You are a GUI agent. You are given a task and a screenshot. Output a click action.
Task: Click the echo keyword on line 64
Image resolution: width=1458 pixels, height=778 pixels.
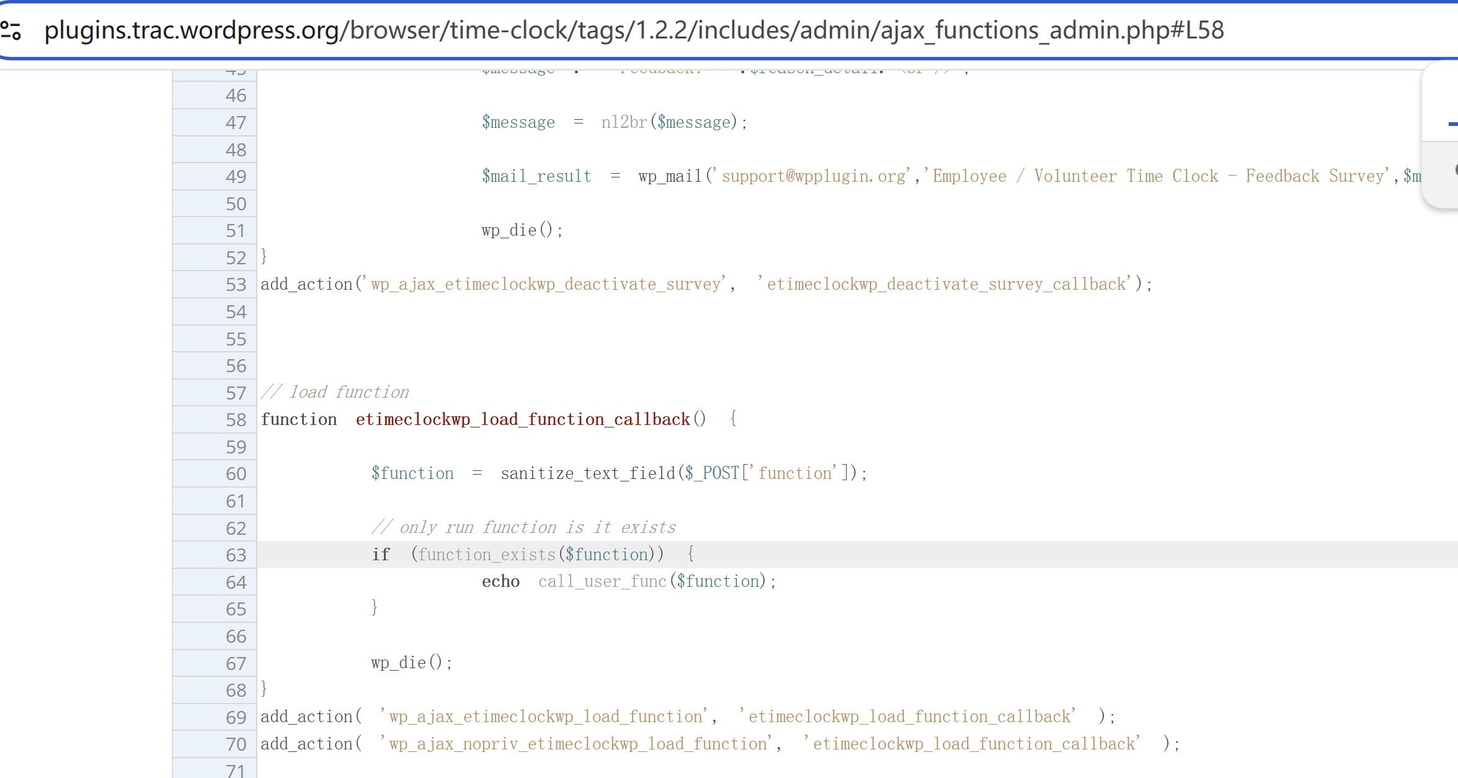[x=500, y=581]
